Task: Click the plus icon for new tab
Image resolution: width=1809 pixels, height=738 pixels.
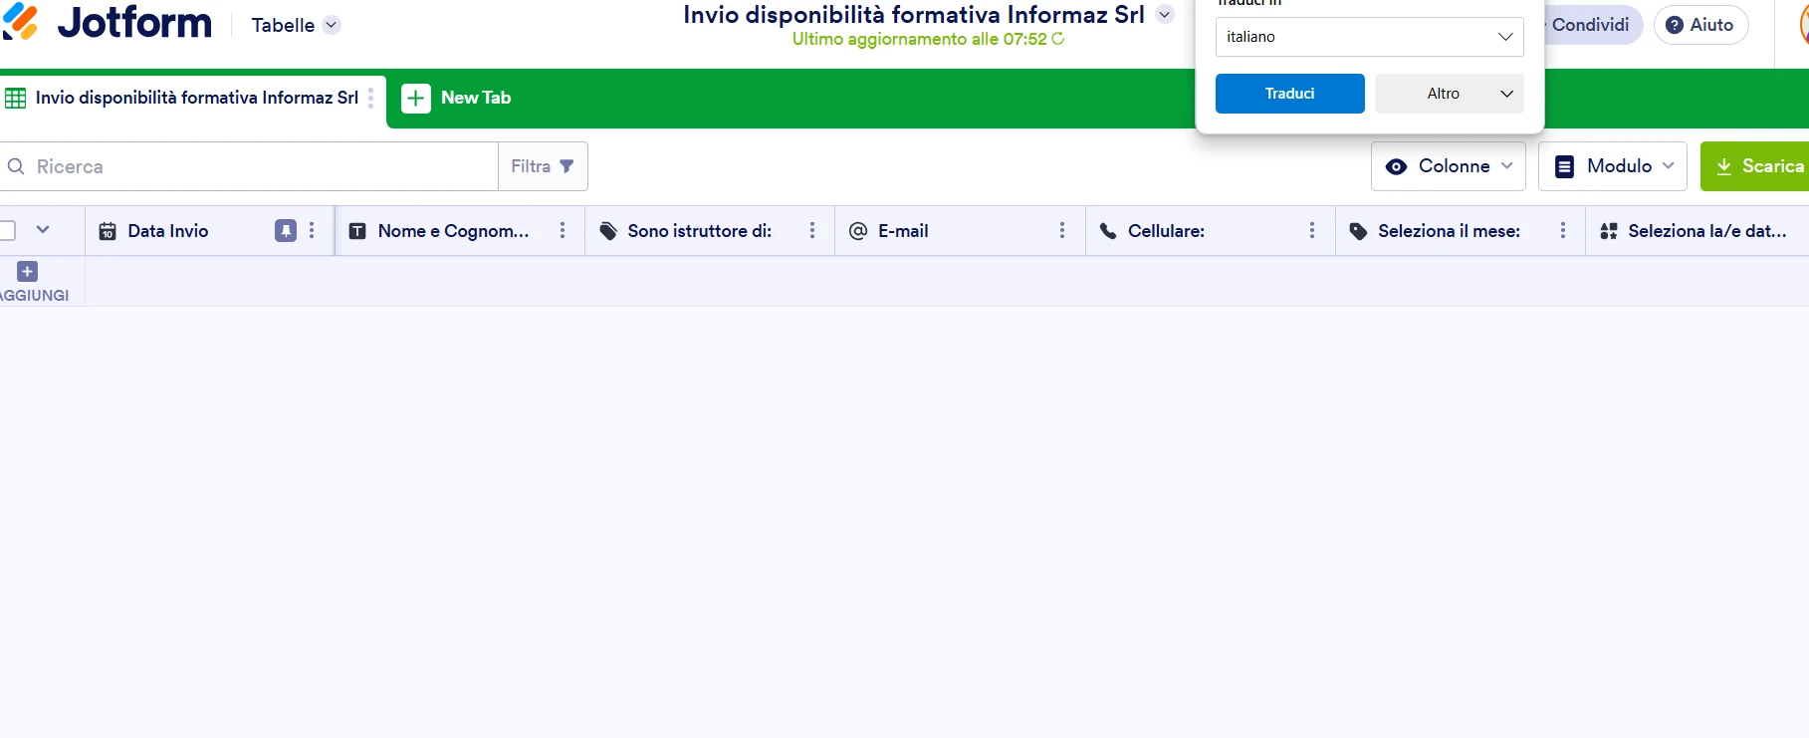Action: (416, 98)
